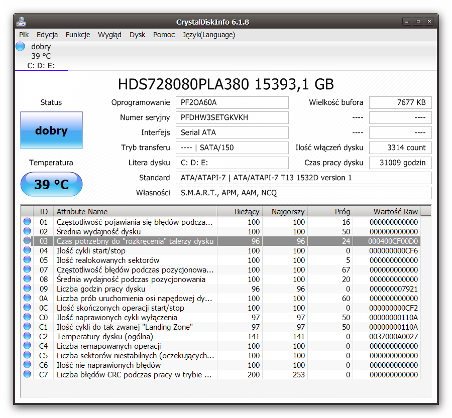Click status orb for attribute C0
Screen dimensions: 452x418
tap(27, 317)
